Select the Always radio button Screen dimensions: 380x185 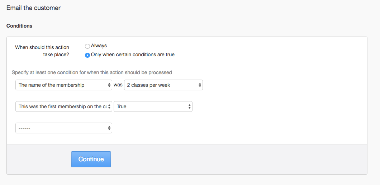pos(87,46)
